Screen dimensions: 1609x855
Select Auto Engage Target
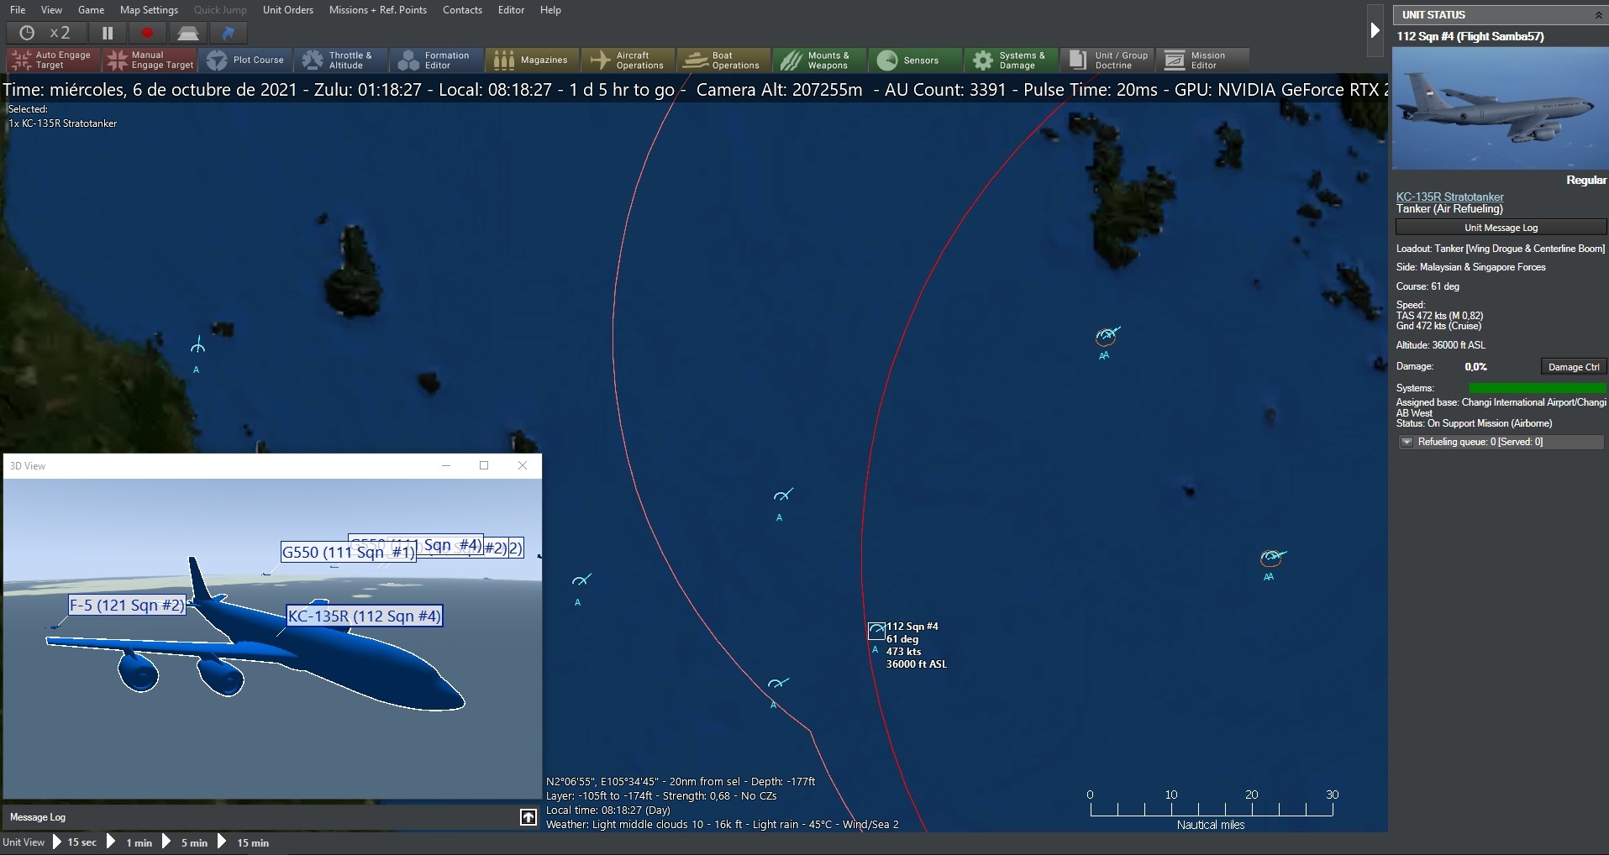(x=51, y=60)
